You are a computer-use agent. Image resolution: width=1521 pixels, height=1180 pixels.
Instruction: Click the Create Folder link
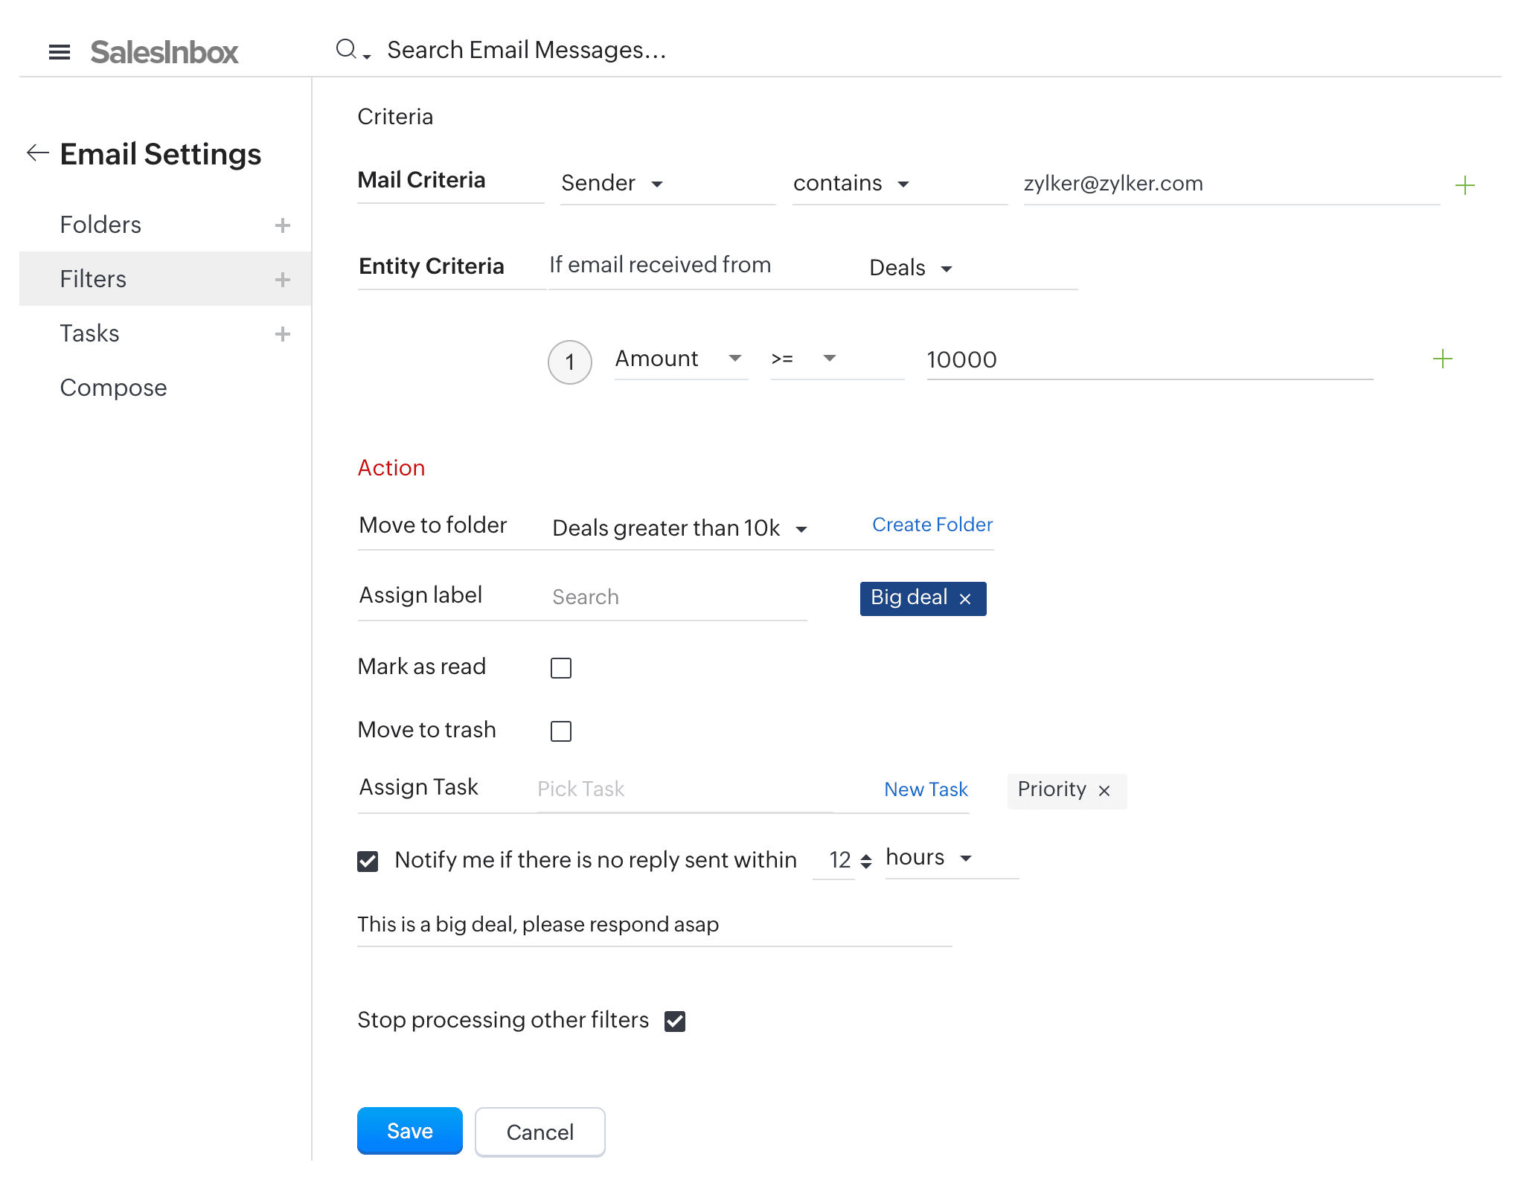pos(932,525)
